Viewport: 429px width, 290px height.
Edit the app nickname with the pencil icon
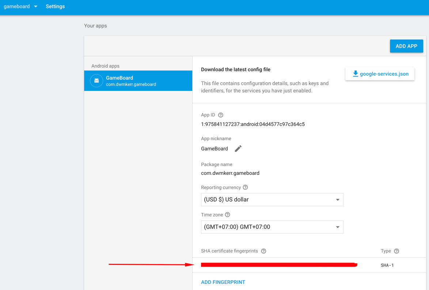click(238, 148)
